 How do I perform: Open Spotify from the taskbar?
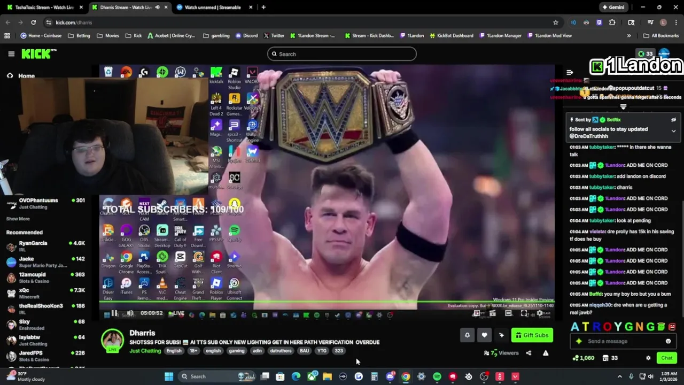click(x=437, y=376)
